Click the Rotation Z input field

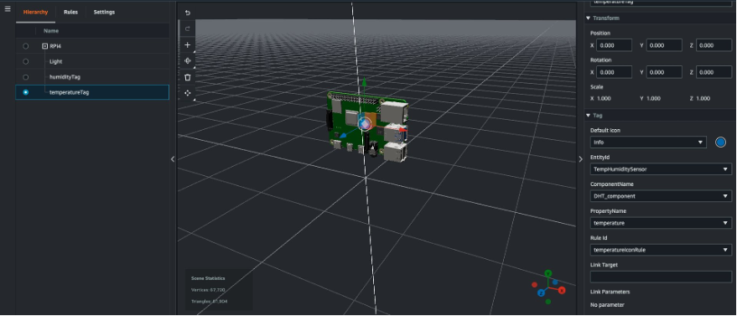(714, 72)
